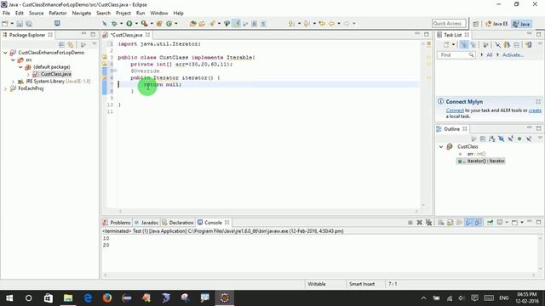
Task: Expand the ForEachProj project
Action: [5, 88]
